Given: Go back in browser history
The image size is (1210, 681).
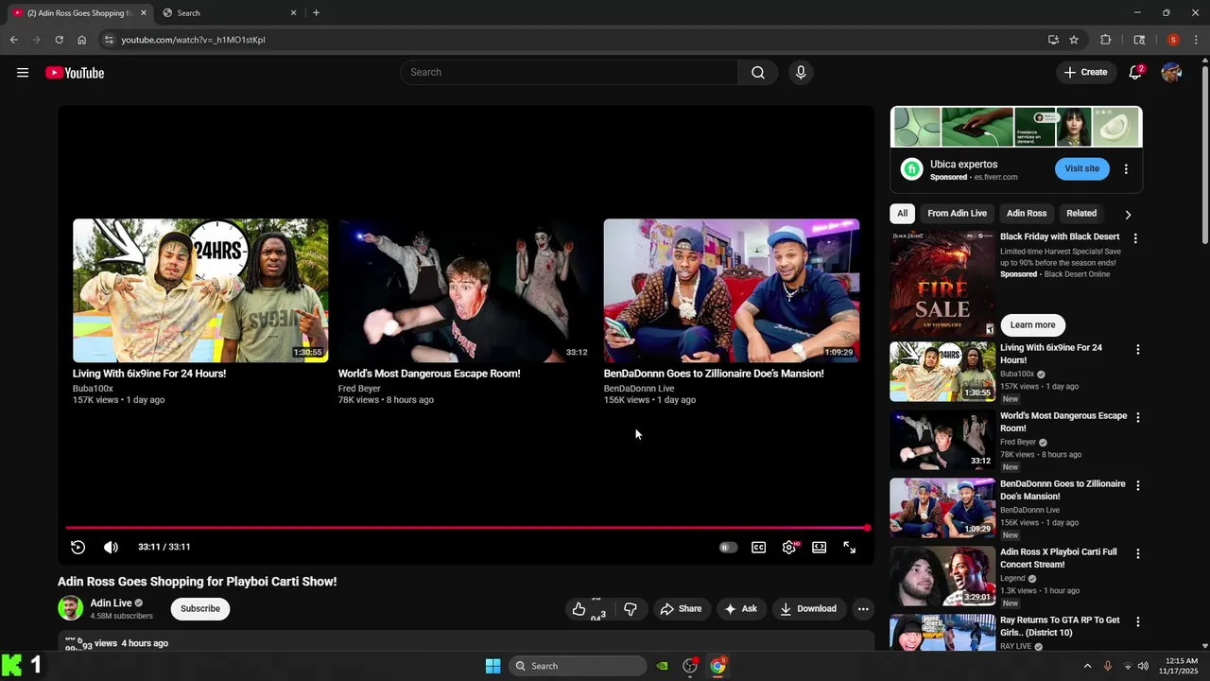Looking at the screenshot, I should point(13,40).
